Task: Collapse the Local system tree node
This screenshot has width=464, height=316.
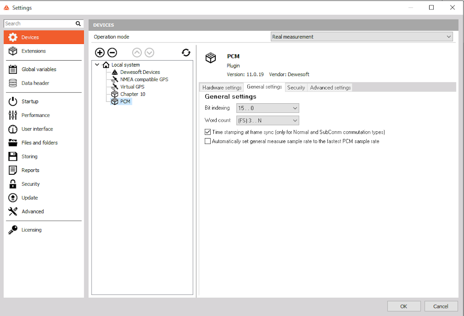Action: (x=97, y=64)
